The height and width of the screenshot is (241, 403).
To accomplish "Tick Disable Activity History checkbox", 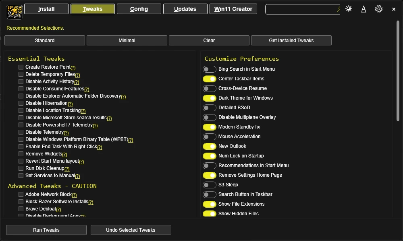I will point(21,82).
